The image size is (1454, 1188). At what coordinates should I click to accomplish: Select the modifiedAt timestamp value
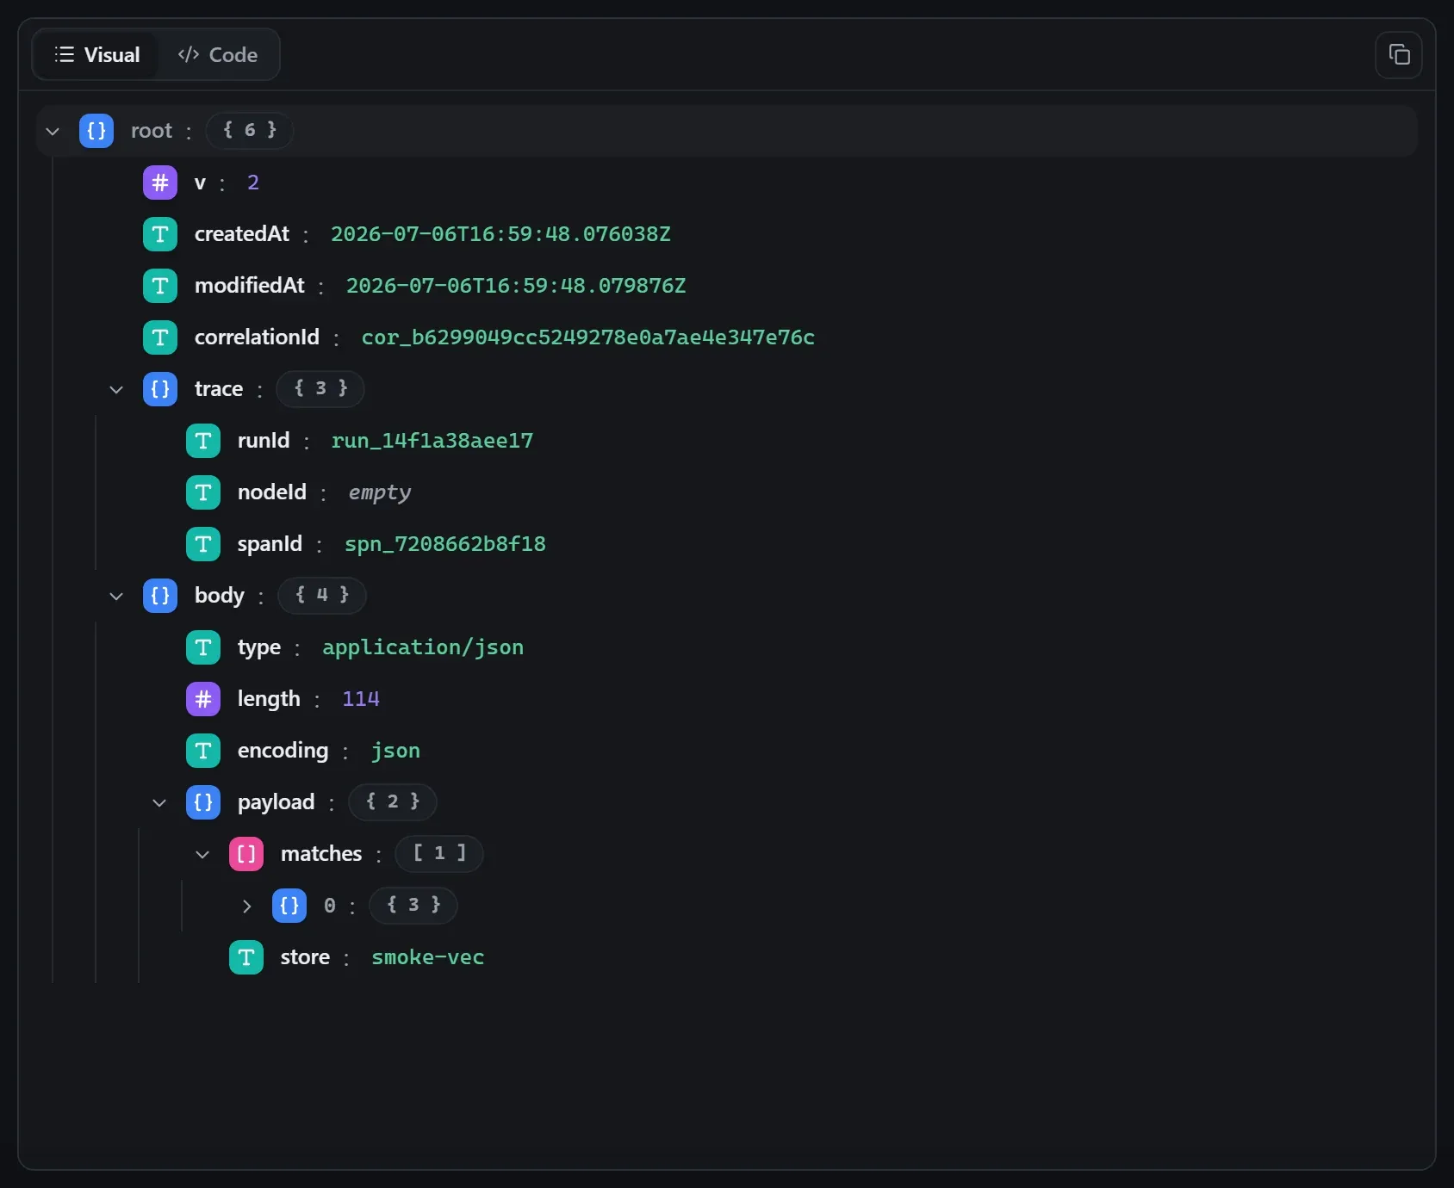516,286
